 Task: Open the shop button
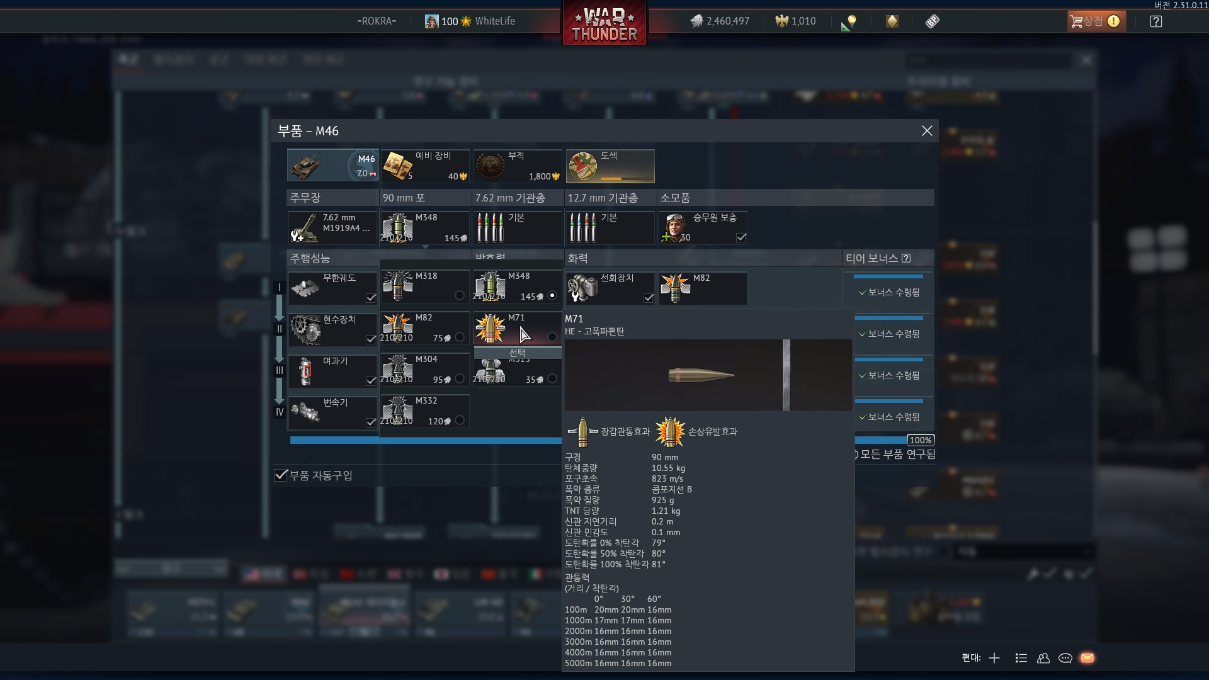[x=1095, y=21]
